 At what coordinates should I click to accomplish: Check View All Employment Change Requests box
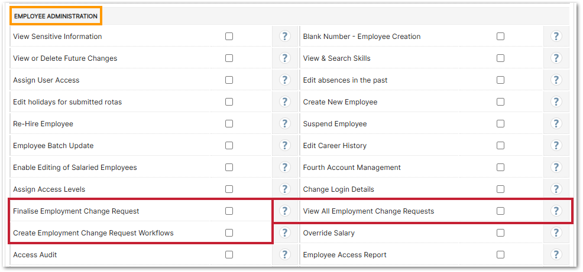tap(501, 211)
